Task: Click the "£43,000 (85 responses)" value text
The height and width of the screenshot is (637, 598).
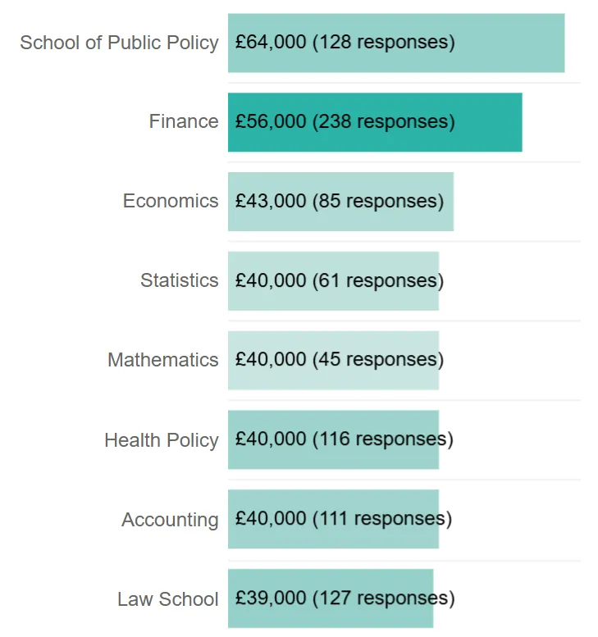Action: click(x=339, y=201)
